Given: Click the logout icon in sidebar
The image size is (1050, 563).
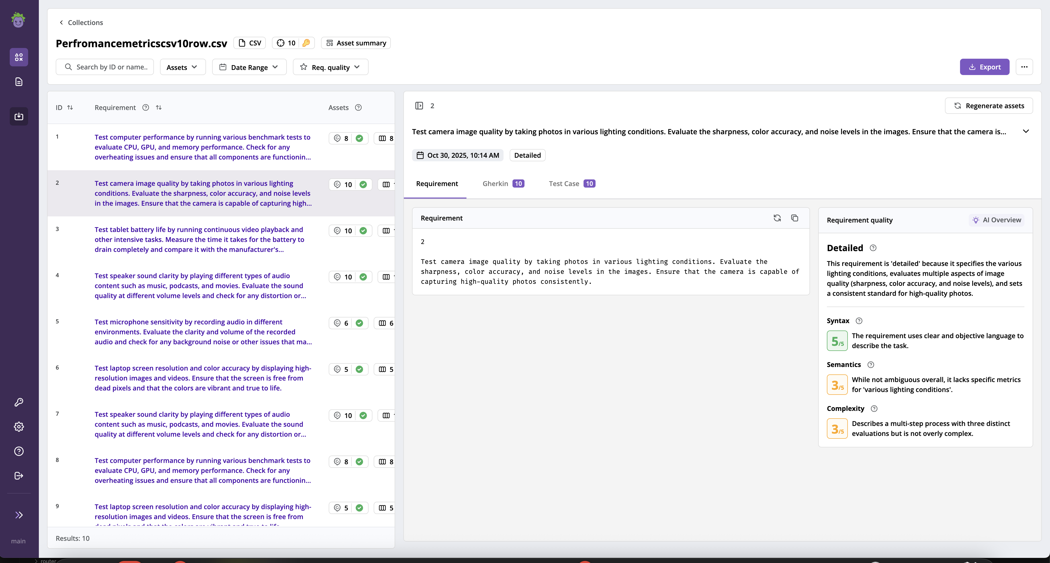Looking at the screenshot, I should click(19, 475).
